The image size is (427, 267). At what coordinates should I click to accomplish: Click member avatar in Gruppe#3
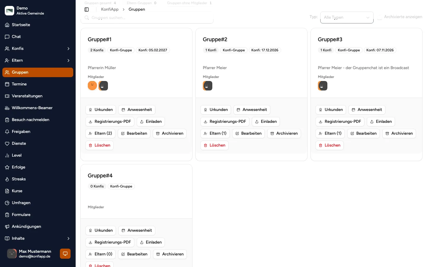click(x=323, y=86)
